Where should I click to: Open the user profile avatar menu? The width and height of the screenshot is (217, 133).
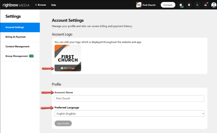coord(213,5)
